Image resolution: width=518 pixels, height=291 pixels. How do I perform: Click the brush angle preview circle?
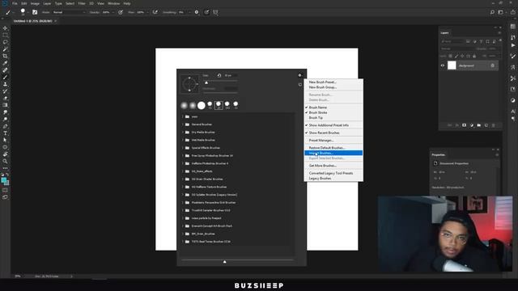click(189, 84)
